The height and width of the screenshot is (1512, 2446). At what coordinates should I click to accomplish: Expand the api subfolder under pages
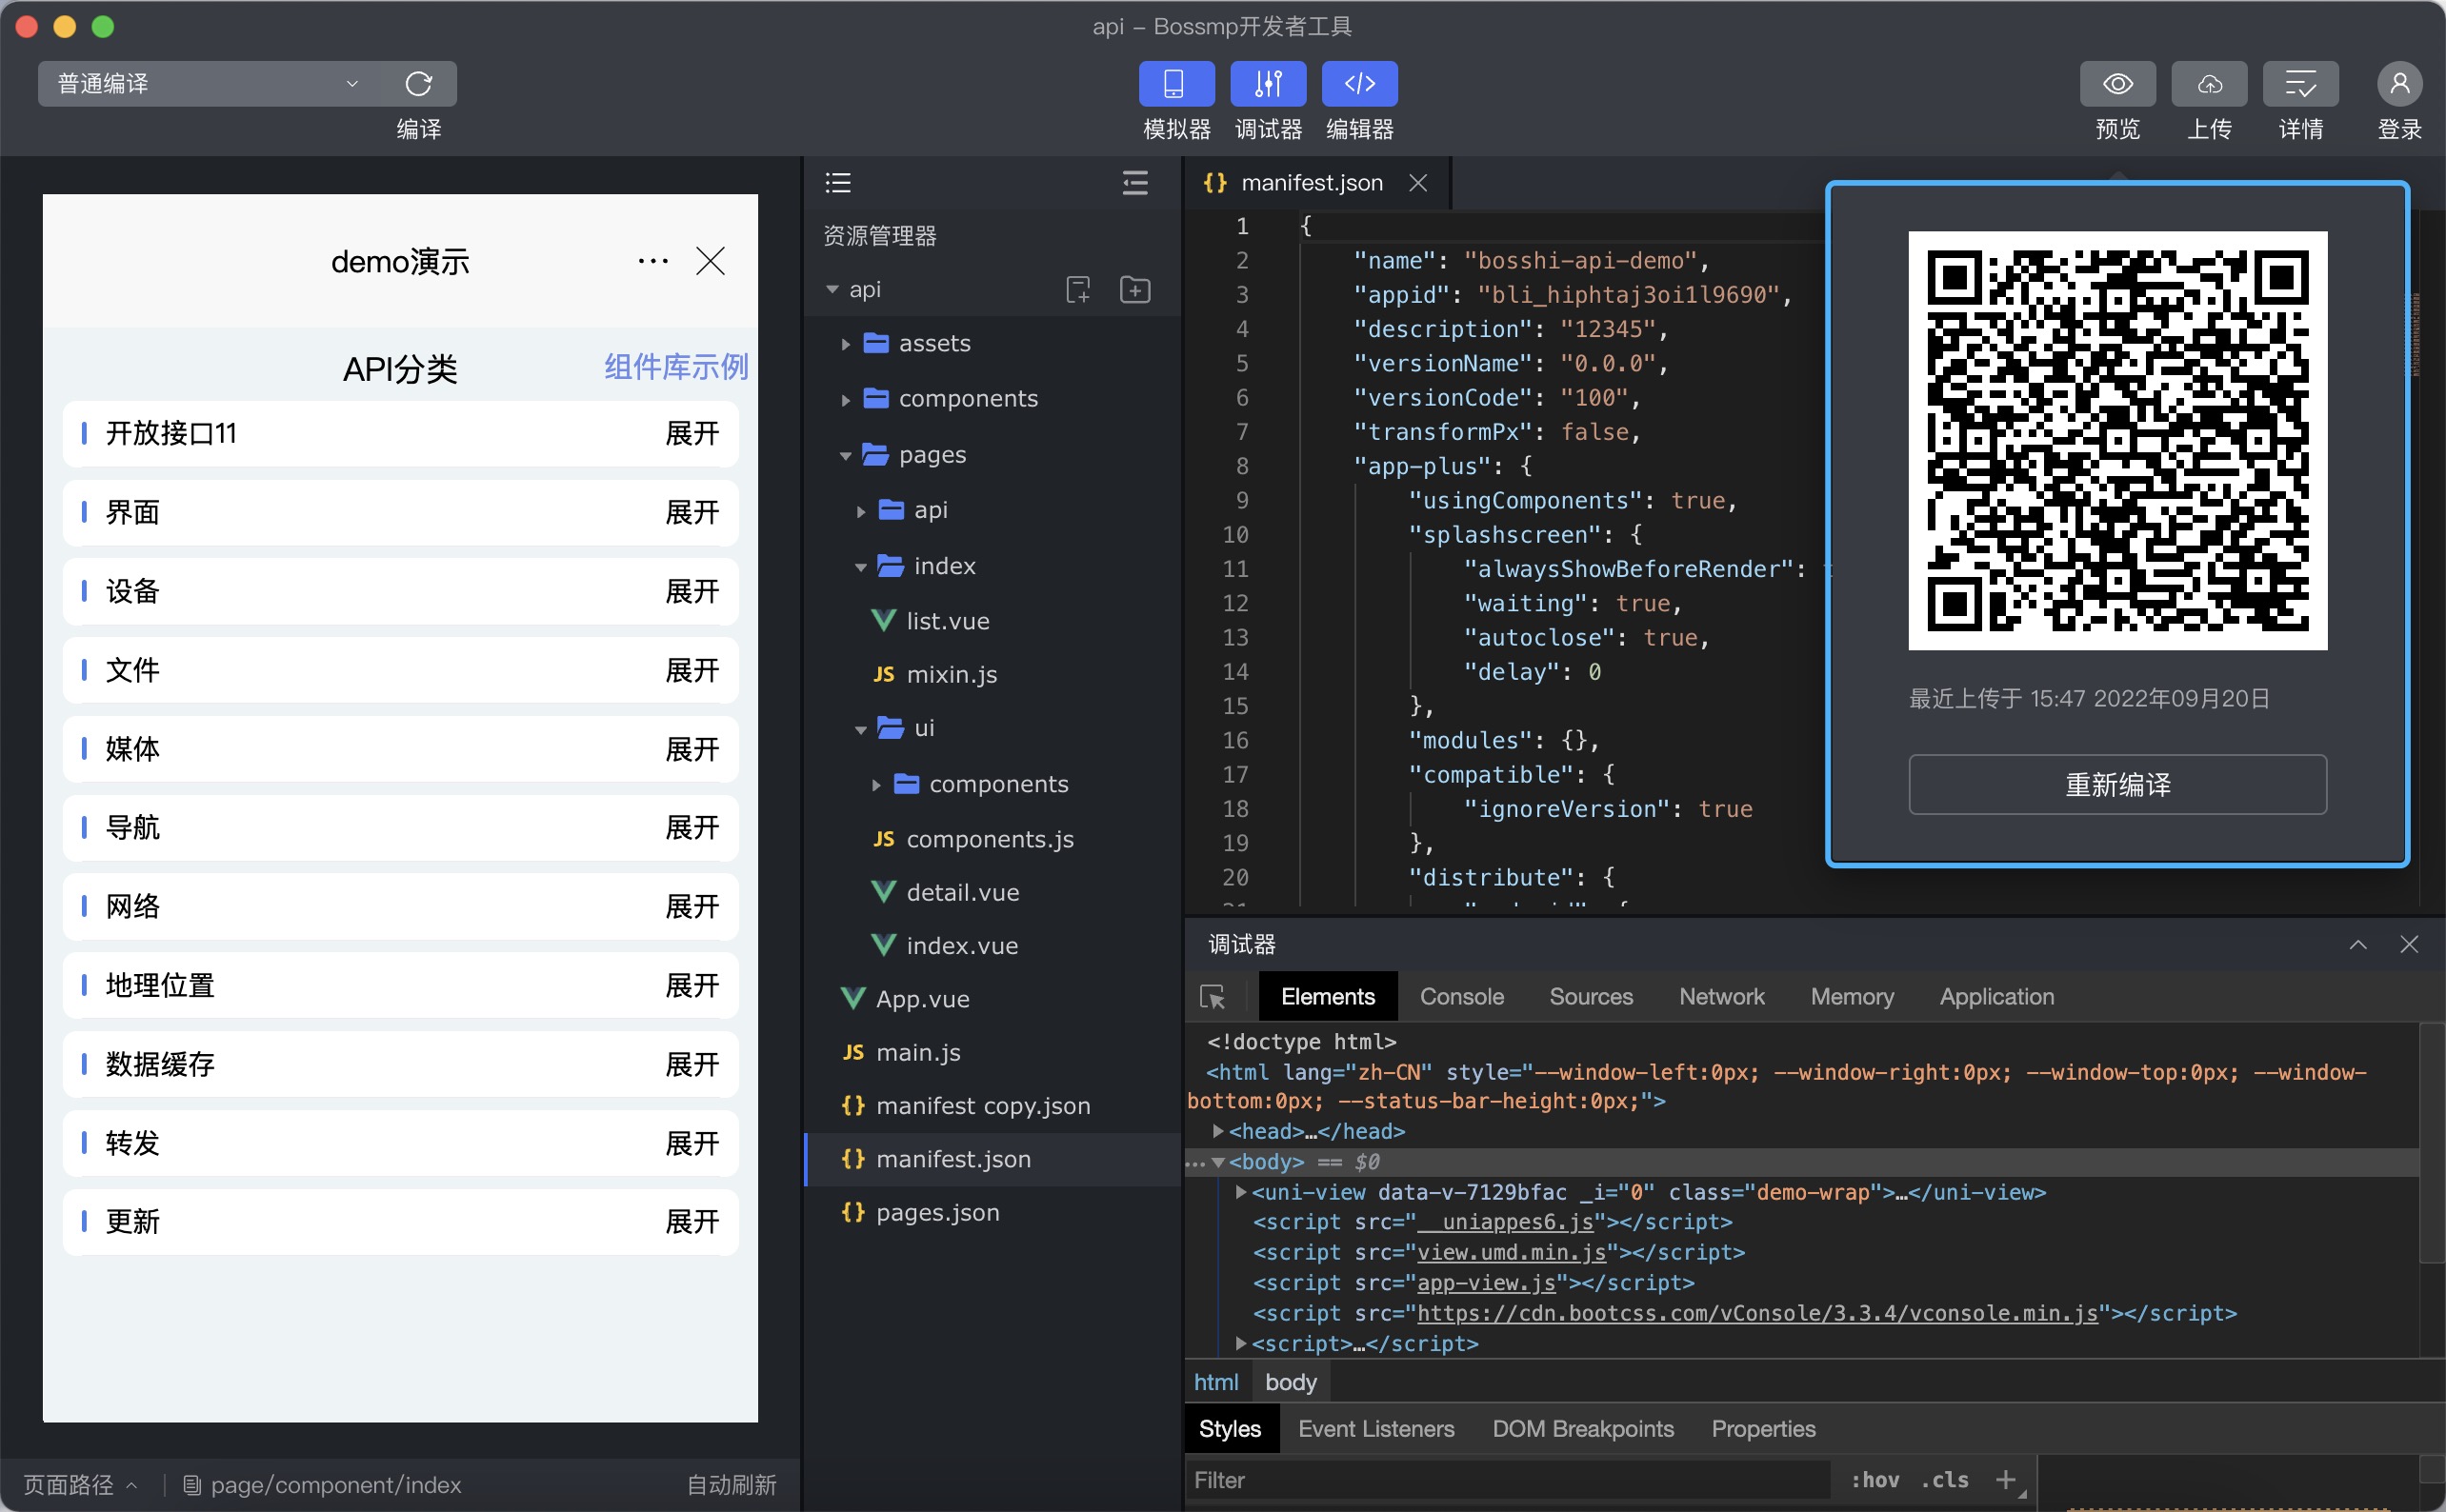click(x=861, y=511)
